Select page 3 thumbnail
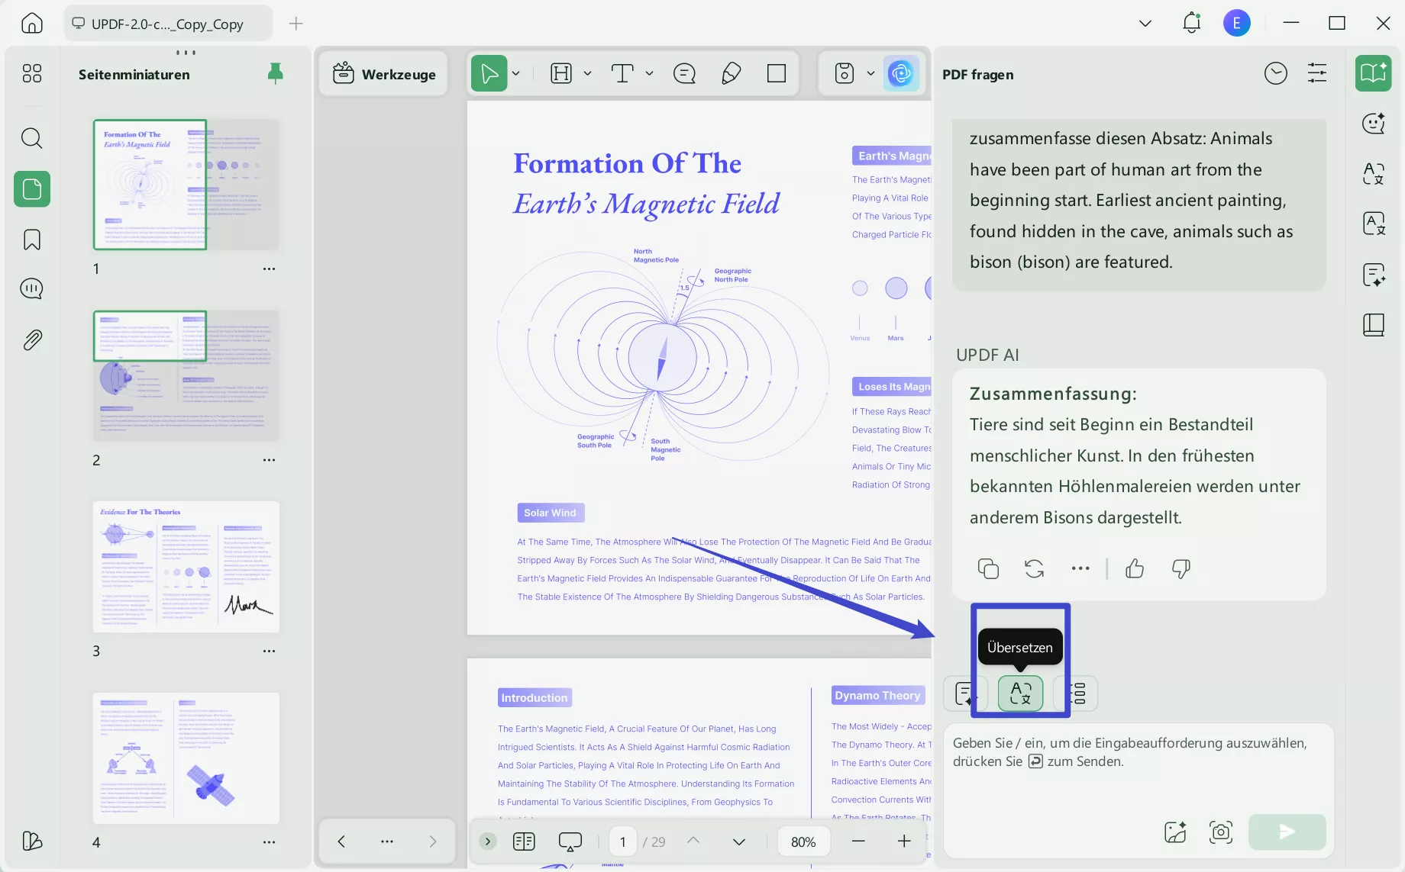 click(186, 567)
